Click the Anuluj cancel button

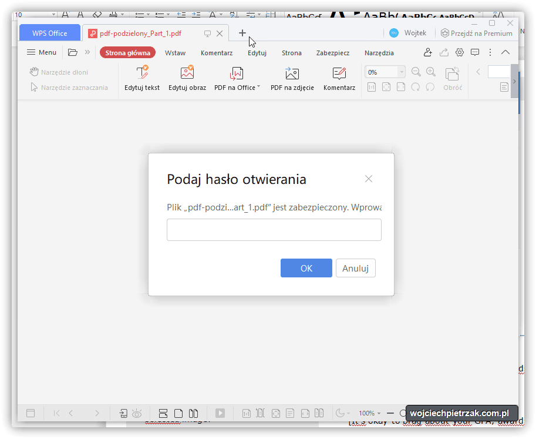356,268
